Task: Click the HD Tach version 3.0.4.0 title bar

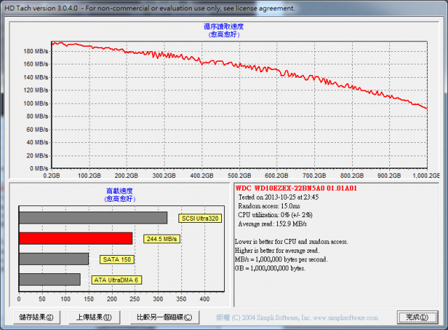Action: [224, 8]
